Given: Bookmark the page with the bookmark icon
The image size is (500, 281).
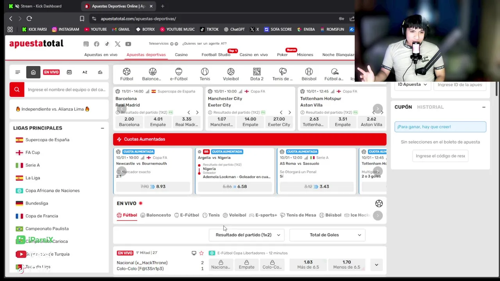Looking at the screenshot, I should 82,18.
